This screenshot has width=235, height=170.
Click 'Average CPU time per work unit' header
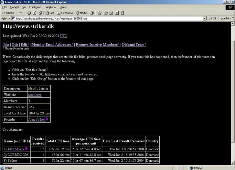pyautogui.click(x=86, y=141)
